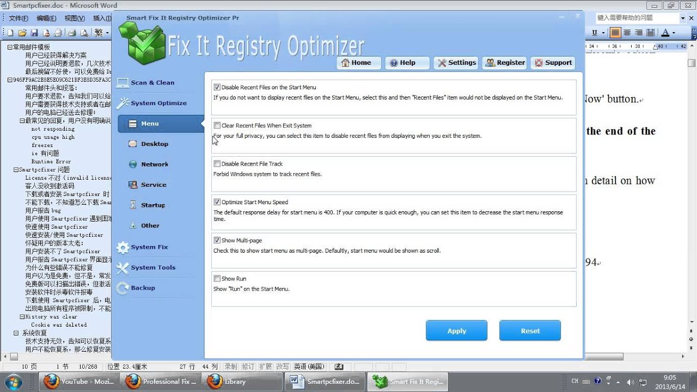
Task: Switch to Smartpcfixer.doc taskbar item
Action: coord(326,382)
